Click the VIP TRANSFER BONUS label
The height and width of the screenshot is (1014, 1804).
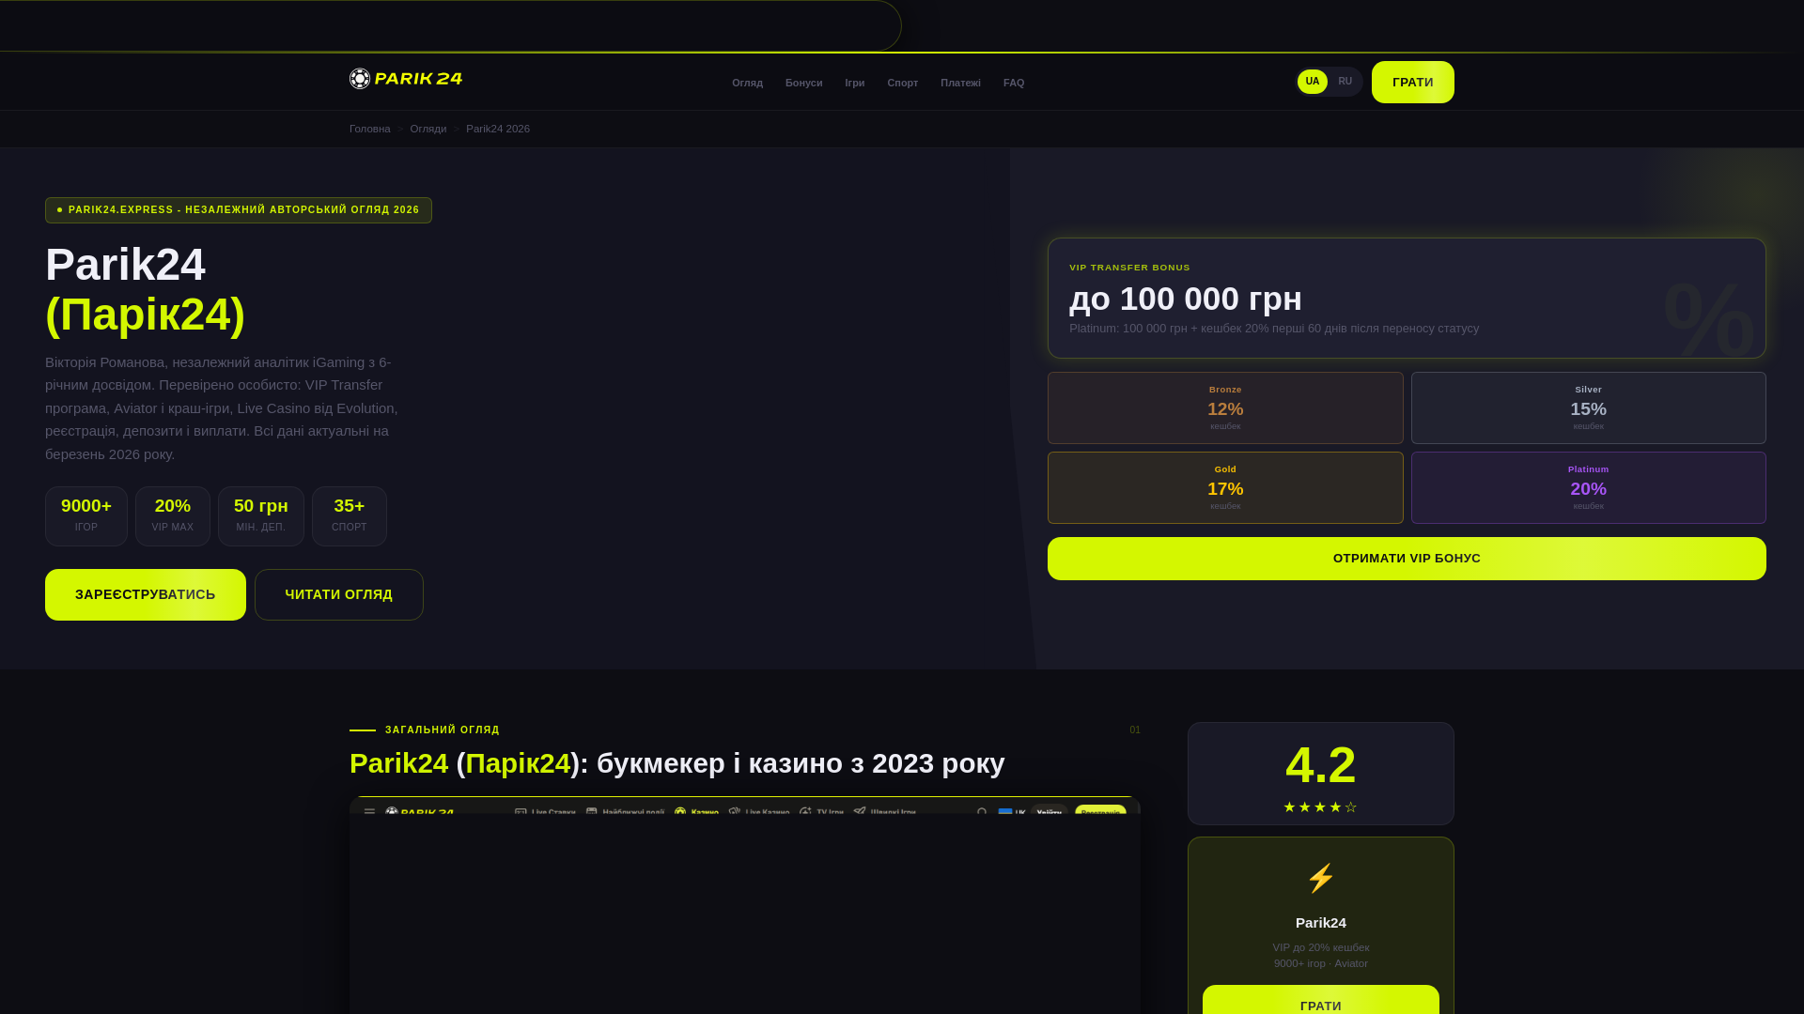[1129, 268]
